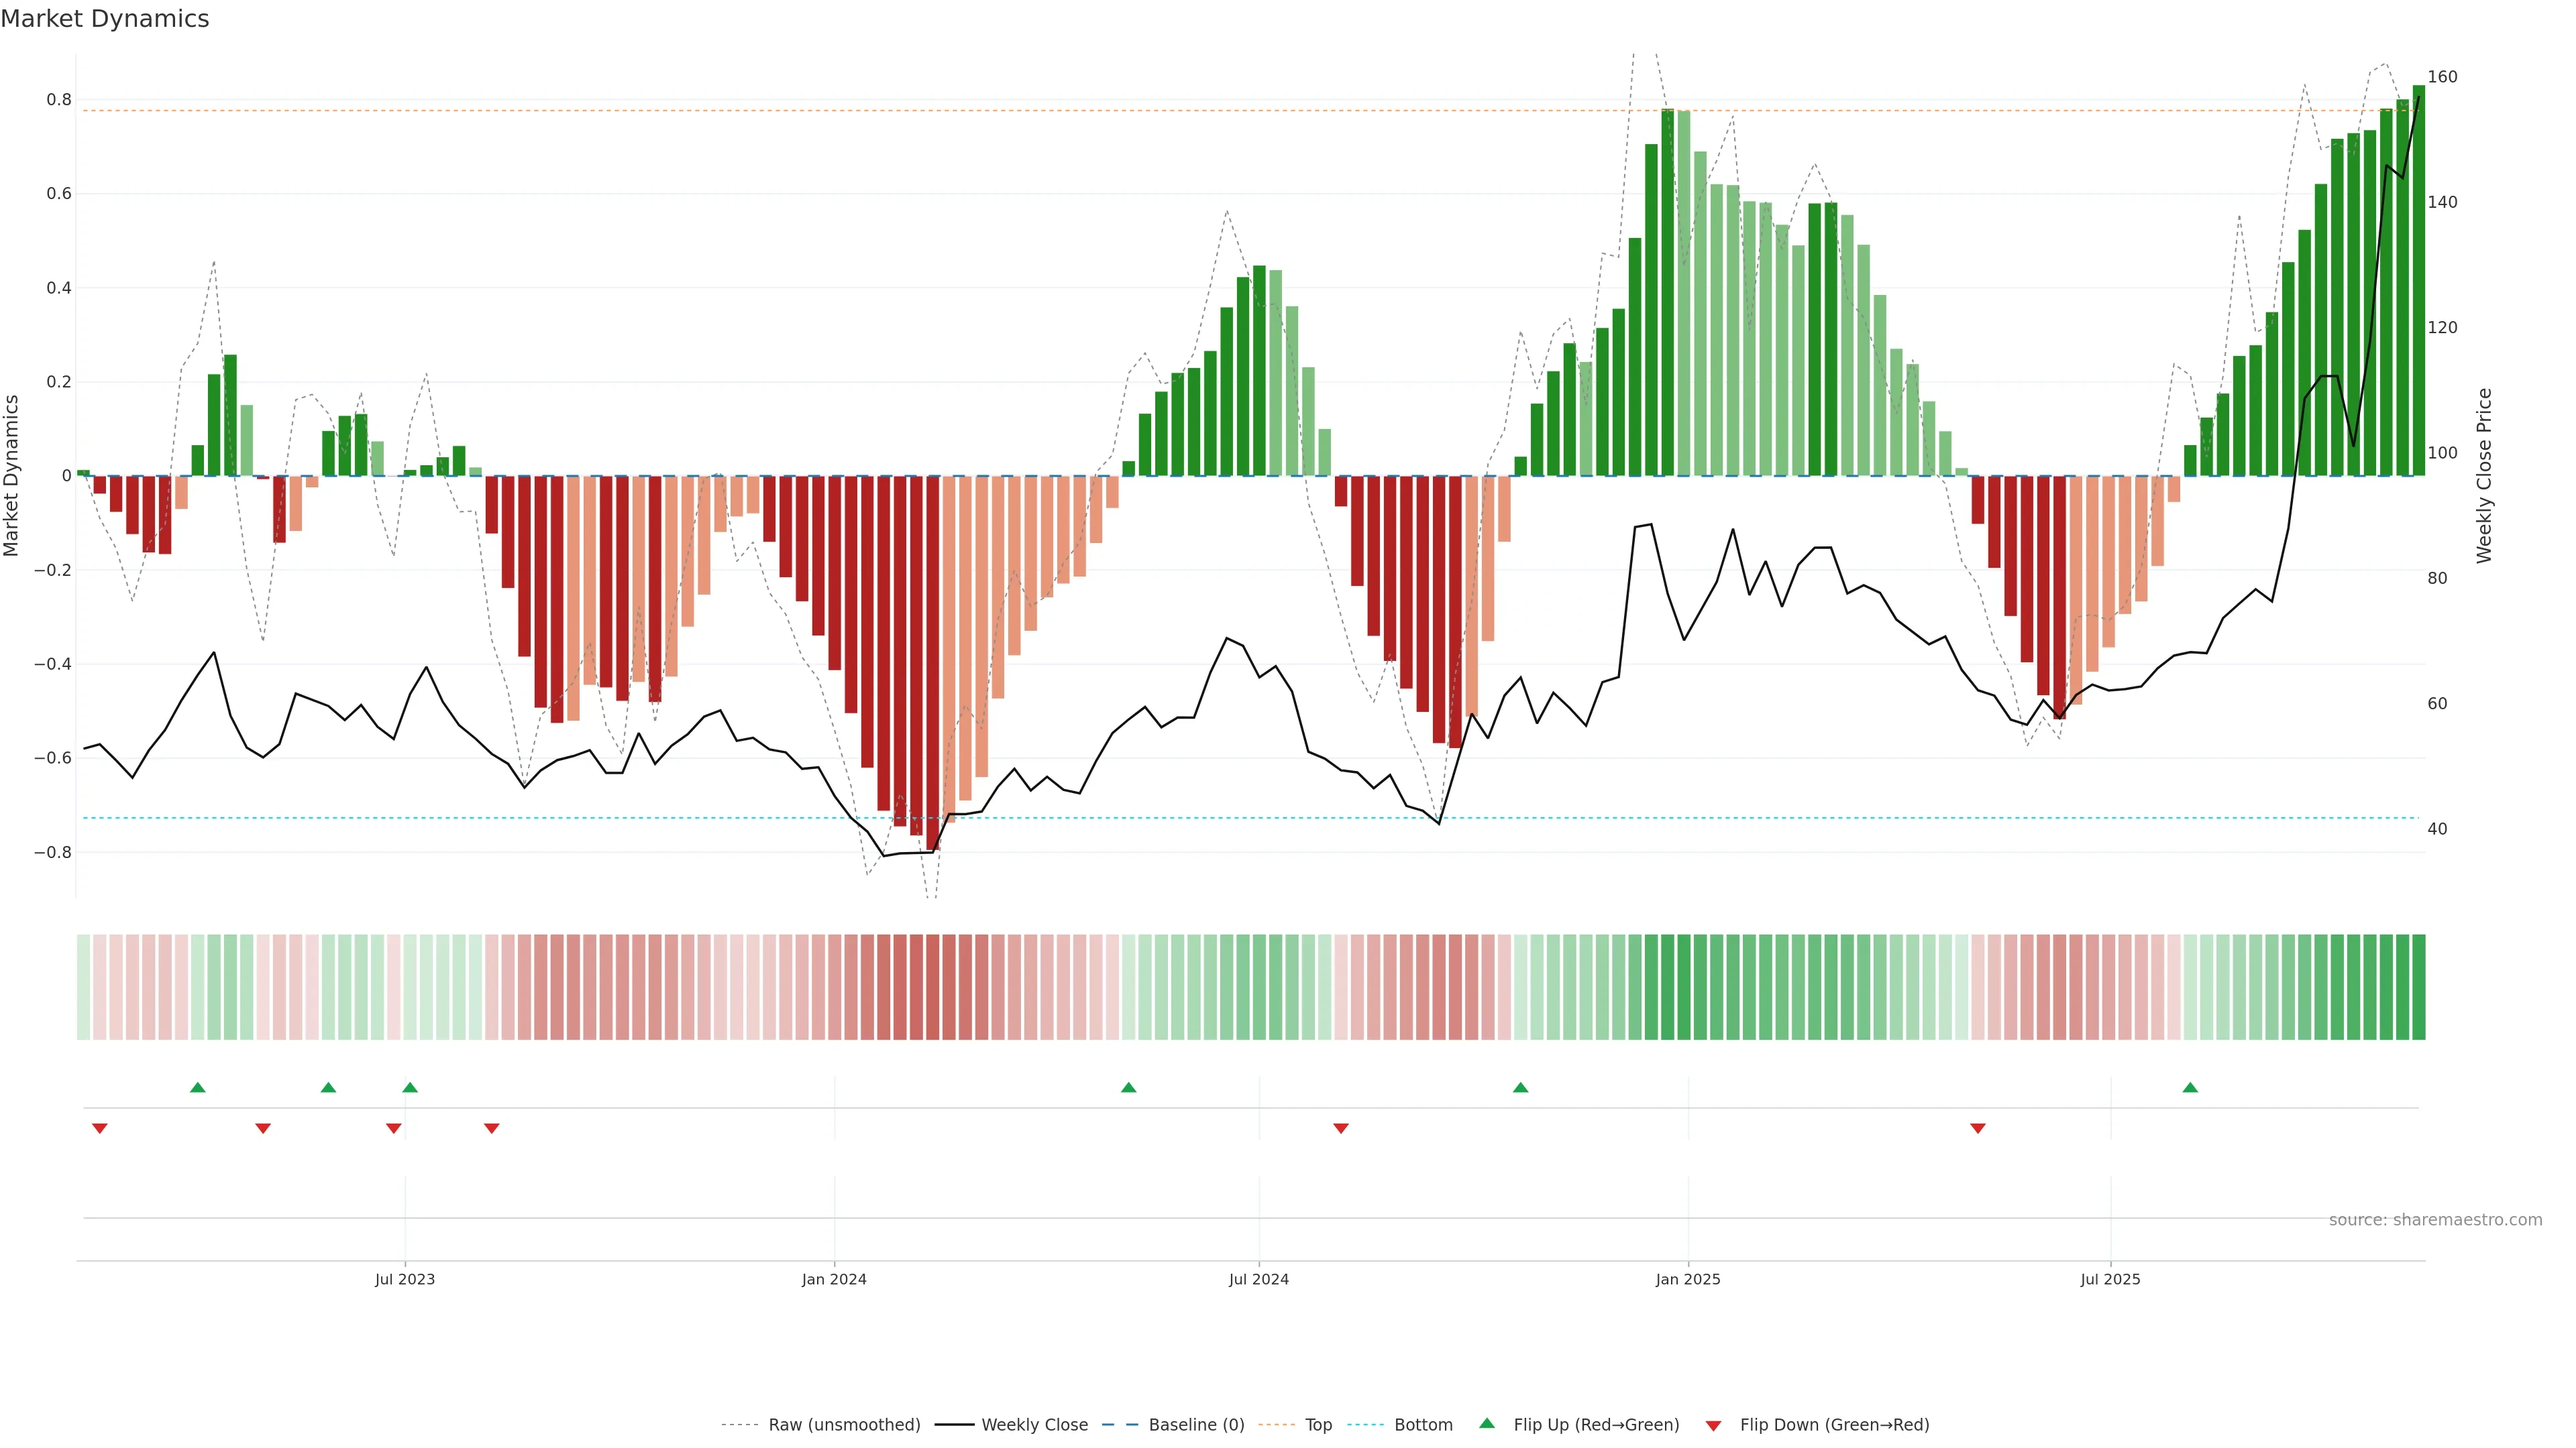2576x1448 pixels.
Task: Click the source: sharemaestro.com text
Action: pos(2435,1220)
